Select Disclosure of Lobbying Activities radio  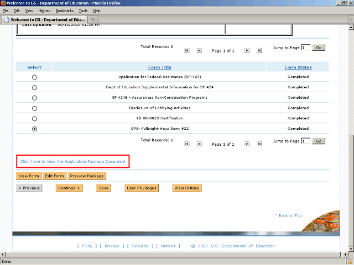34,108
